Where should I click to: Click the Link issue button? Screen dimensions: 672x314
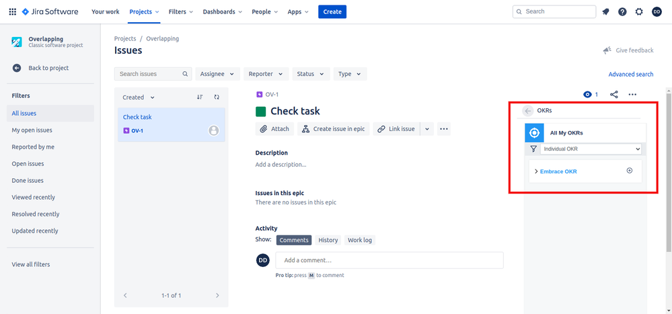(396, 128)
